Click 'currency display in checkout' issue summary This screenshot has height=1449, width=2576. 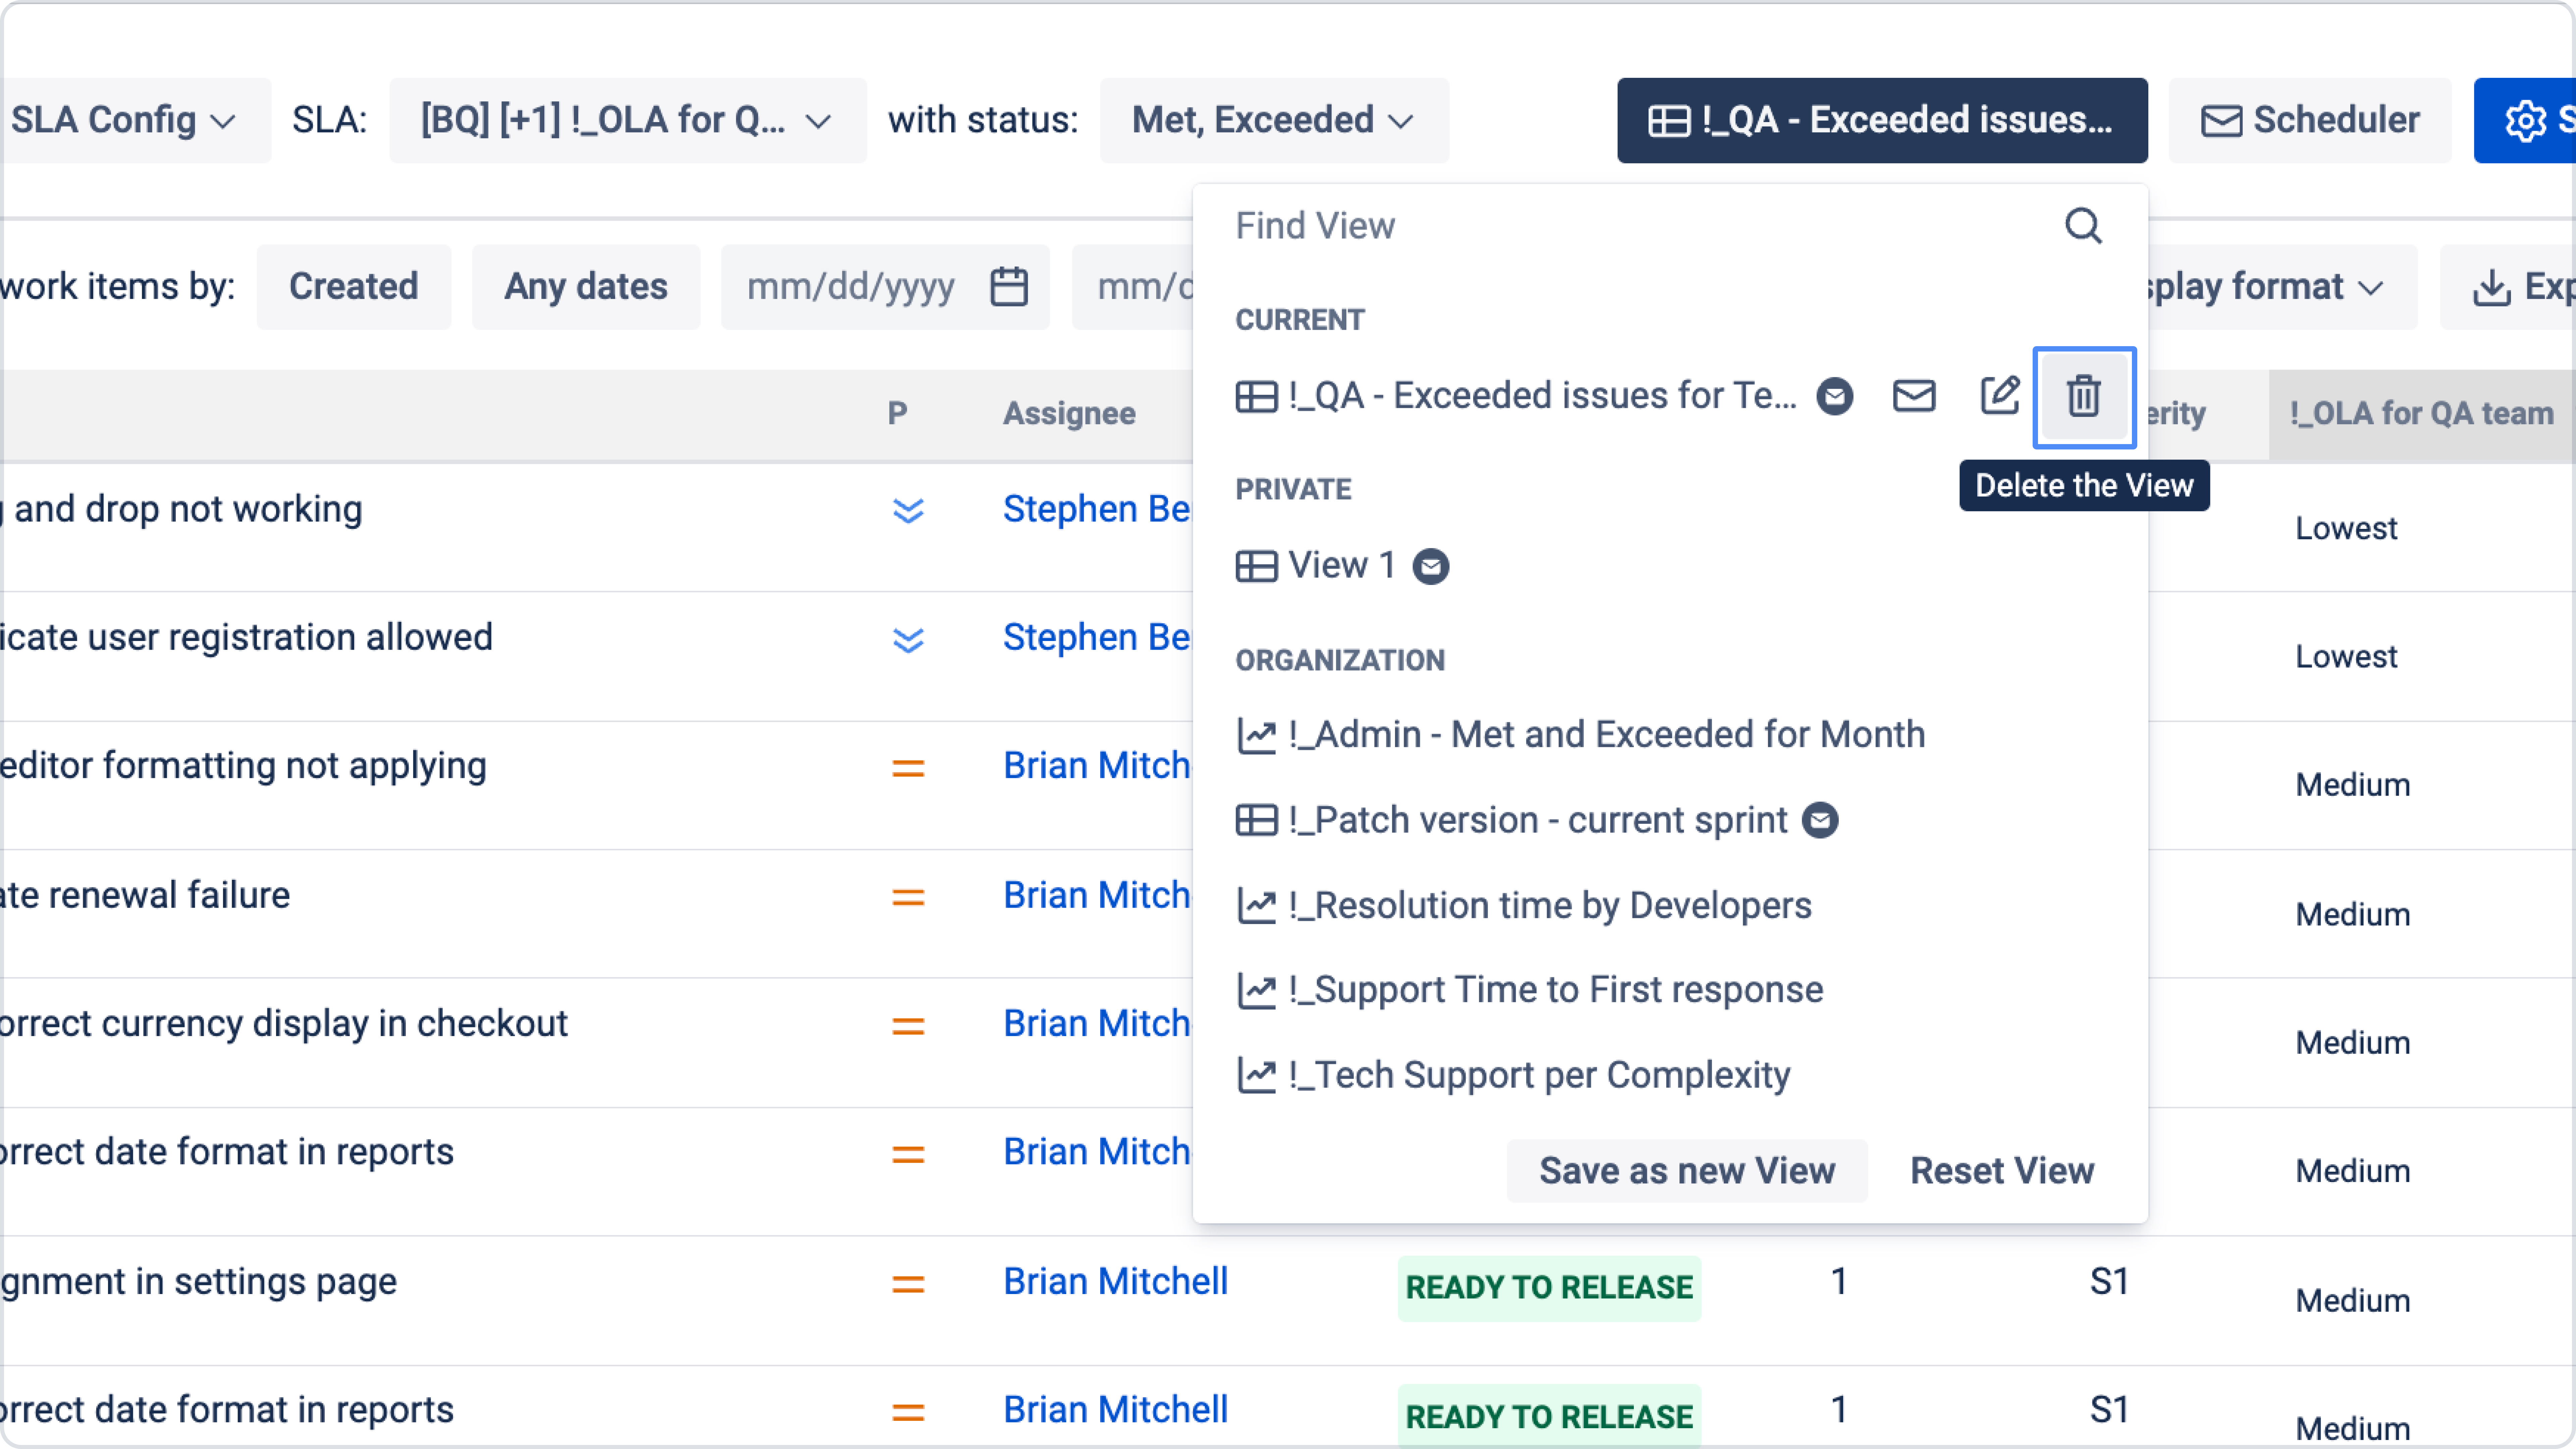pos(284,1024)
